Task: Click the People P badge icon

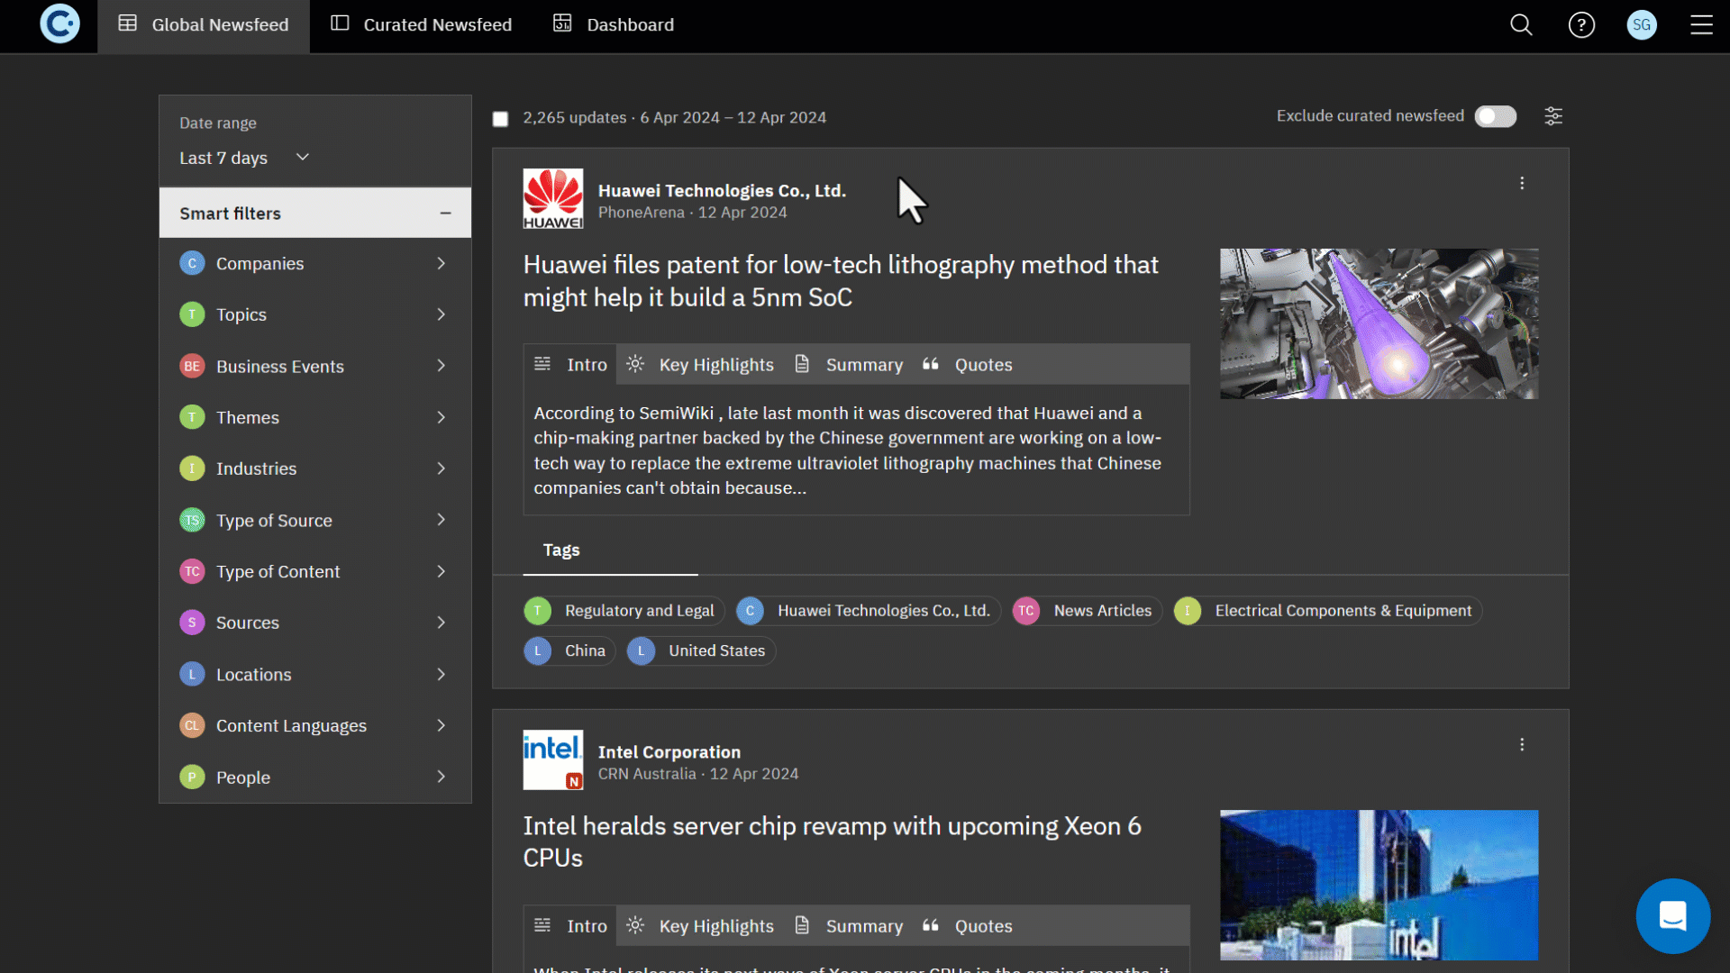Action: coord(192,777)
